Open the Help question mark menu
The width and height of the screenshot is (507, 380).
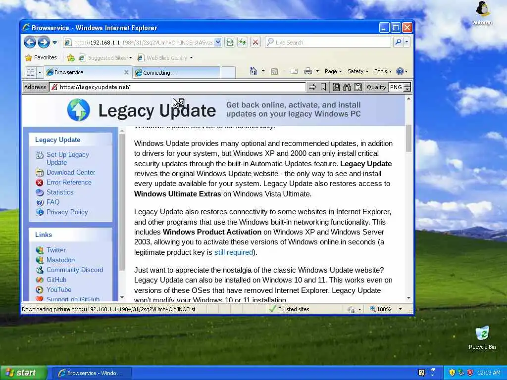click(x=402, y=71)
